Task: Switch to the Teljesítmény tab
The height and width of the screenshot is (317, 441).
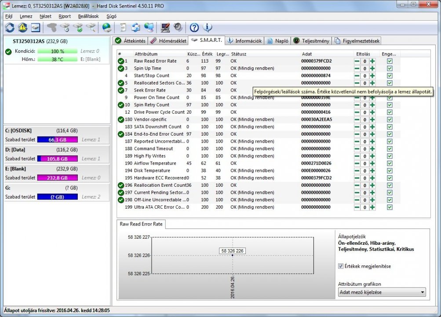Action: click(x=311, y=41)
